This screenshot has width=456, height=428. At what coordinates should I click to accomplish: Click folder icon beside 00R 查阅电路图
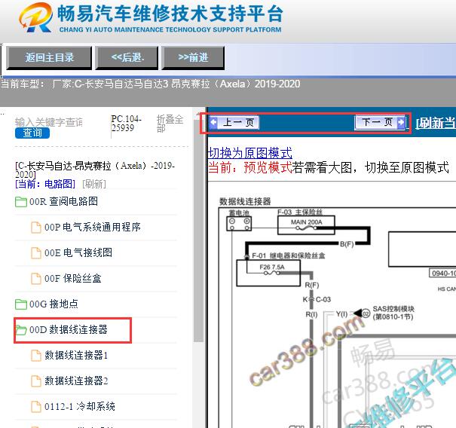[x=21, y=202]
